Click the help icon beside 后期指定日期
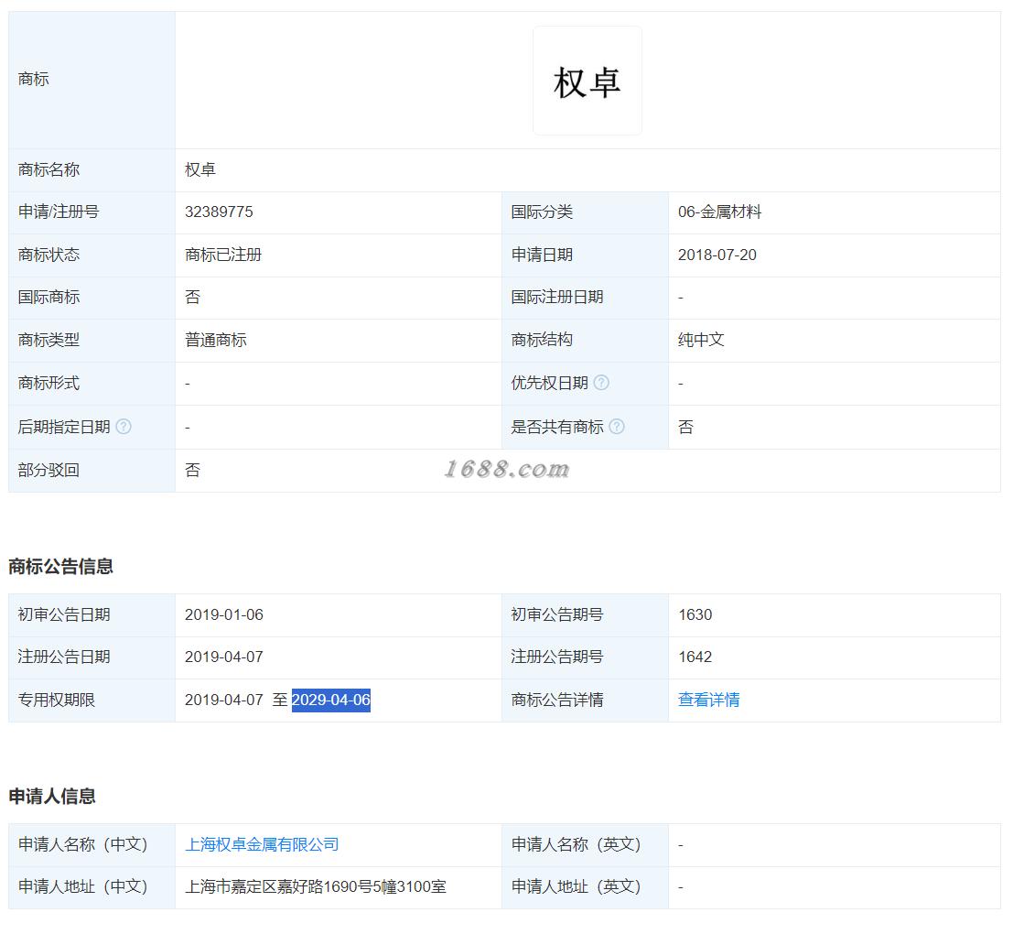The width and height of the screenshot is (1013, 934). coord(124,427)
